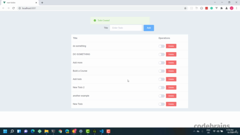Launch Microsoft Edge from taskbar
The height and width of the screenshot is (135, 240).
pyautogui.click(x=33, y=131)
